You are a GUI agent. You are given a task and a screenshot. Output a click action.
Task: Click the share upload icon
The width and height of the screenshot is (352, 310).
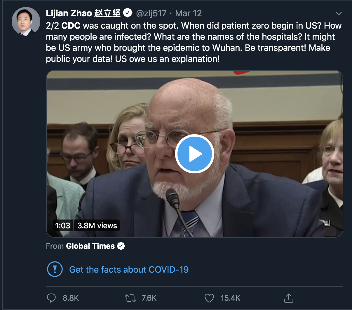pos(288,298)
